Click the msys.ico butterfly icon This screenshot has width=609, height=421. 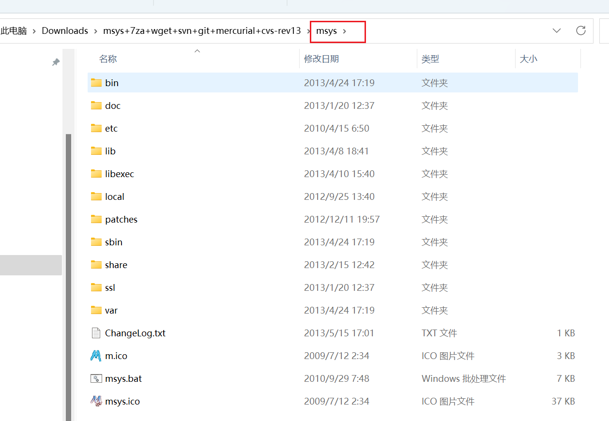(x=95, y=401)
